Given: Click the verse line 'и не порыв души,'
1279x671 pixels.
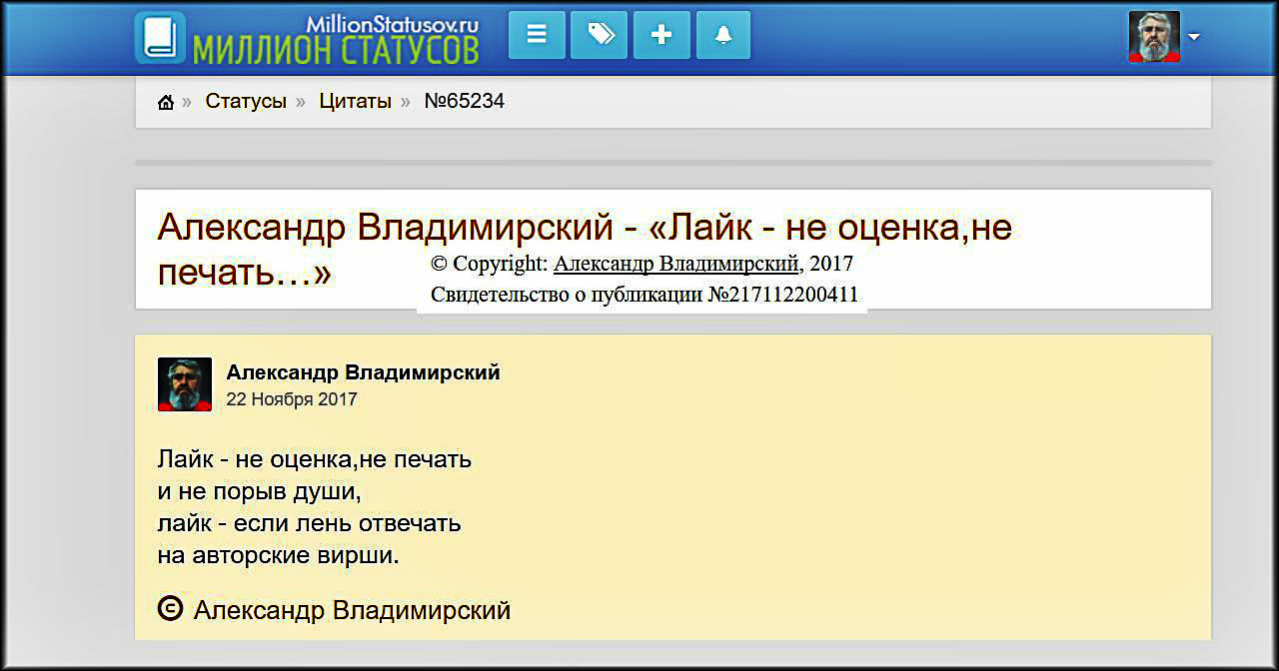Looking at the screenshot, I should coord(259,492).
